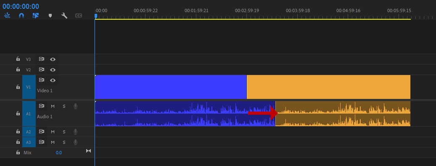Click the Audio 1 track name
Viewport: 436px width, 166px height.
(x=45, y=117)
